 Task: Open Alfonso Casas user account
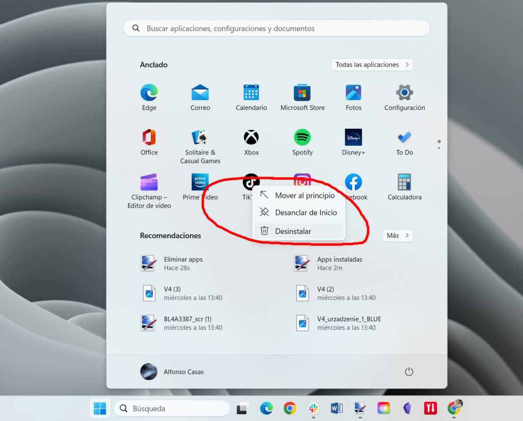tap(172, 372)
